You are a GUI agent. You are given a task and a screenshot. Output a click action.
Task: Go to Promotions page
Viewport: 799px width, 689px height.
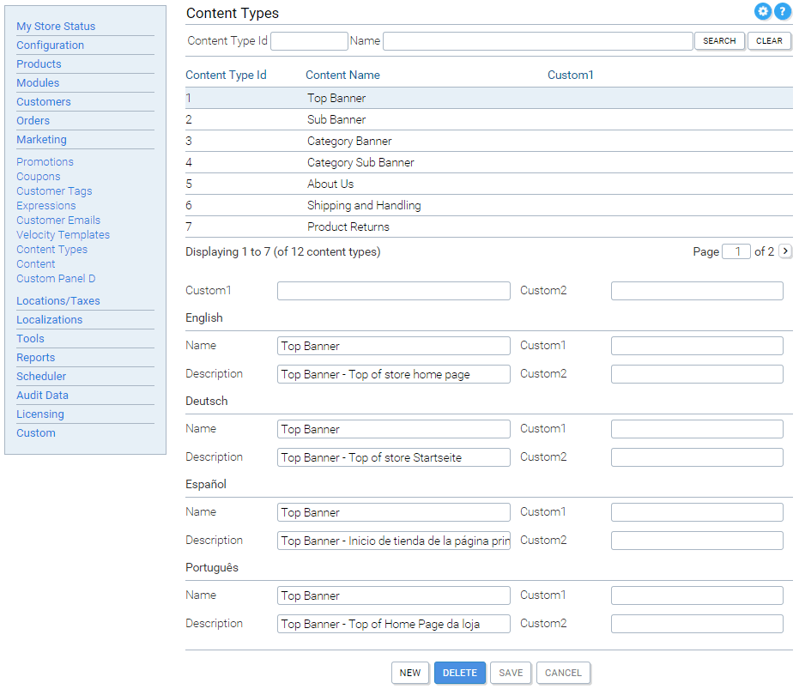(x=45, y=161)
